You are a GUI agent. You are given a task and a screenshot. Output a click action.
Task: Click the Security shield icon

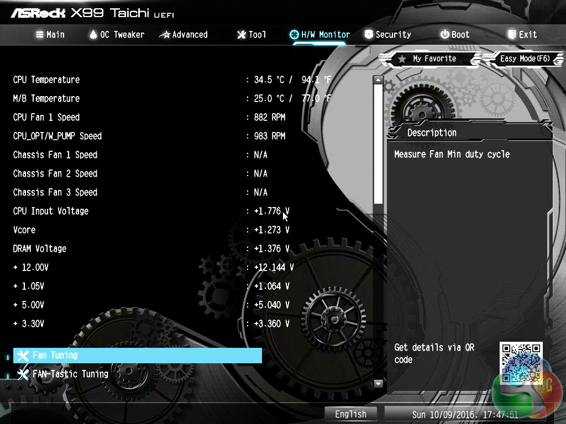click(x=369, y=34)
